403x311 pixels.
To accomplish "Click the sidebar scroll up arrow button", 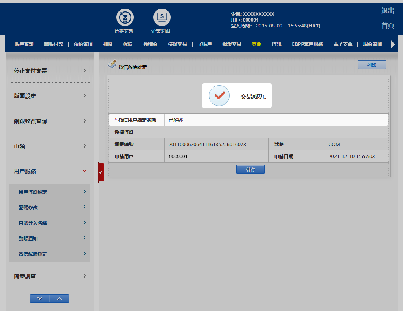I will pyautogui.click(x=59, y=298).
